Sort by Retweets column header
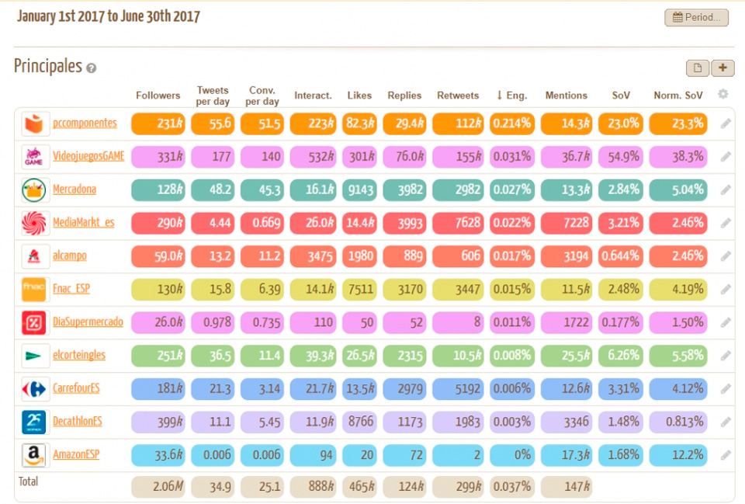 pos(458,96)
